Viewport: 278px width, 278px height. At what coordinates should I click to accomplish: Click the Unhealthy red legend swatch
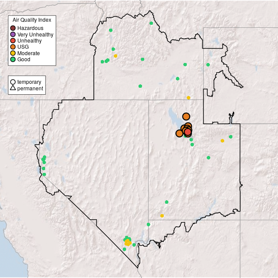click(13, 41)
